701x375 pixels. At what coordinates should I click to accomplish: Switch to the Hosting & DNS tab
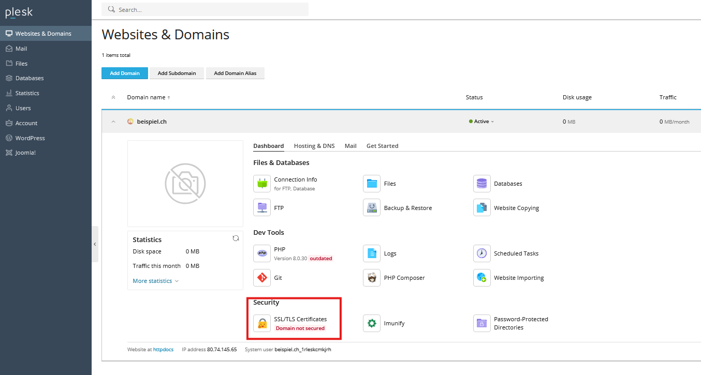(314, 146)
